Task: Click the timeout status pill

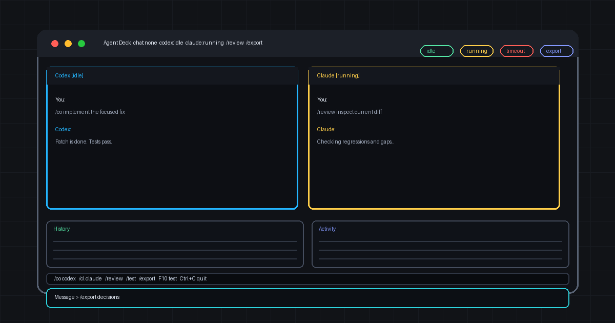Action: 517,51
